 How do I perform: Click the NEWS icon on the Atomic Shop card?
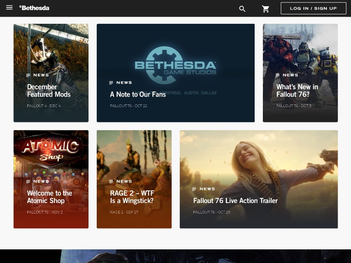pyautogui.click(x=27, y=181)
